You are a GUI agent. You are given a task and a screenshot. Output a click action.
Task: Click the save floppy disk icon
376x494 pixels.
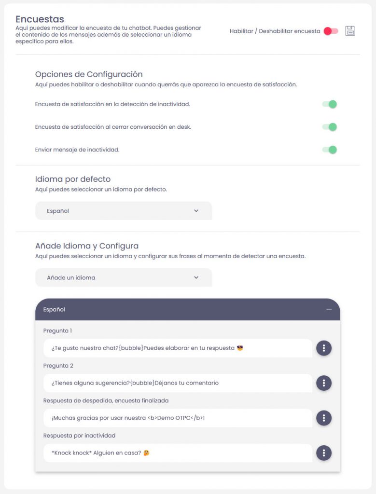pos(350,31)
